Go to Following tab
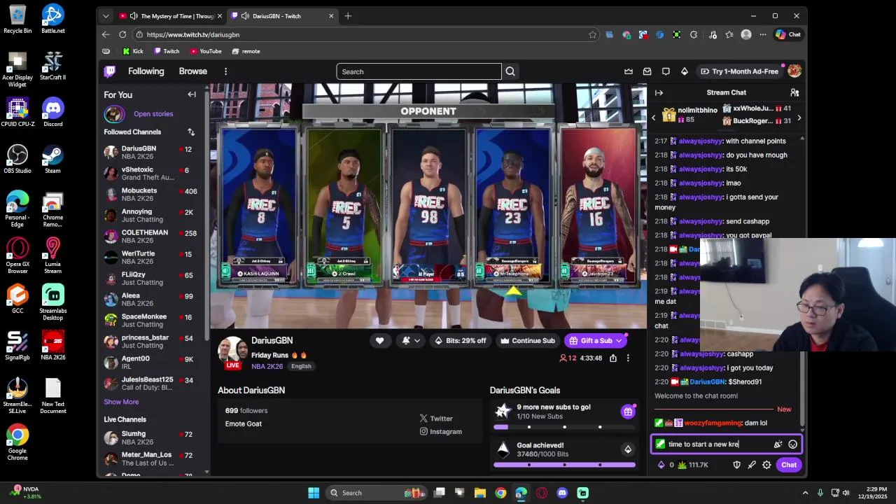Screen dimensions: 896x504 click(x=146, y=71)
